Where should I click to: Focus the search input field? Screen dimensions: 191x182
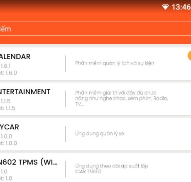[95, 29]
